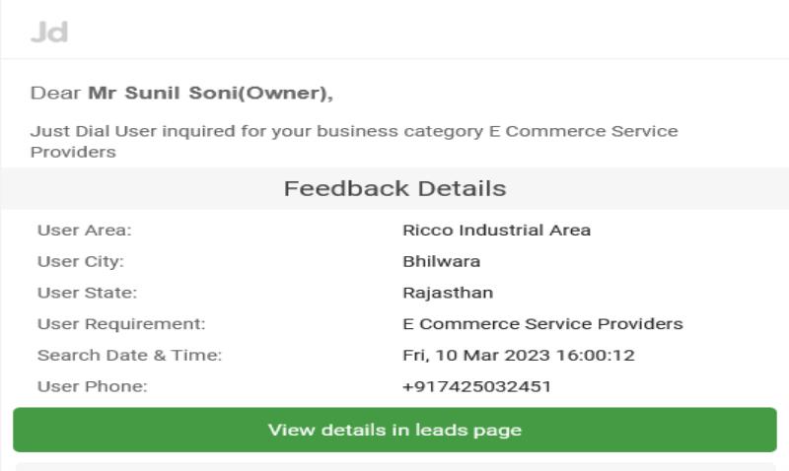Image resolution: width=789 pixels, height=471 pixels.
Task: Click the word Dear in the greeting
Action: (55, 93)
